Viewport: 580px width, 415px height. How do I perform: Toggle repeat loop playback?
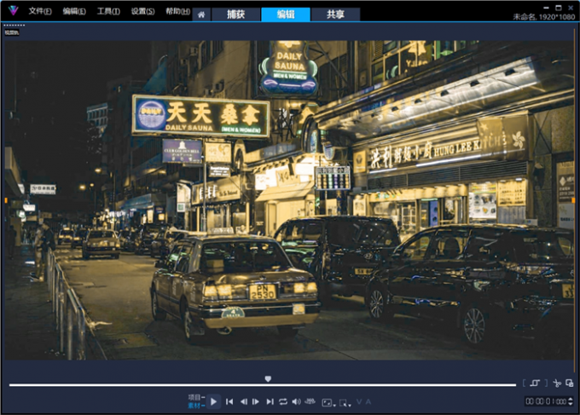click(283, 401)
